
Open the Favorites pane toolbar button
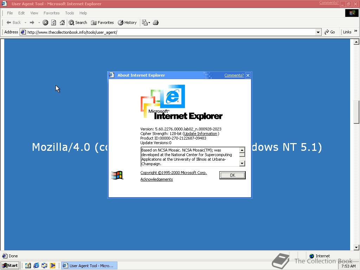coord(102,22)
